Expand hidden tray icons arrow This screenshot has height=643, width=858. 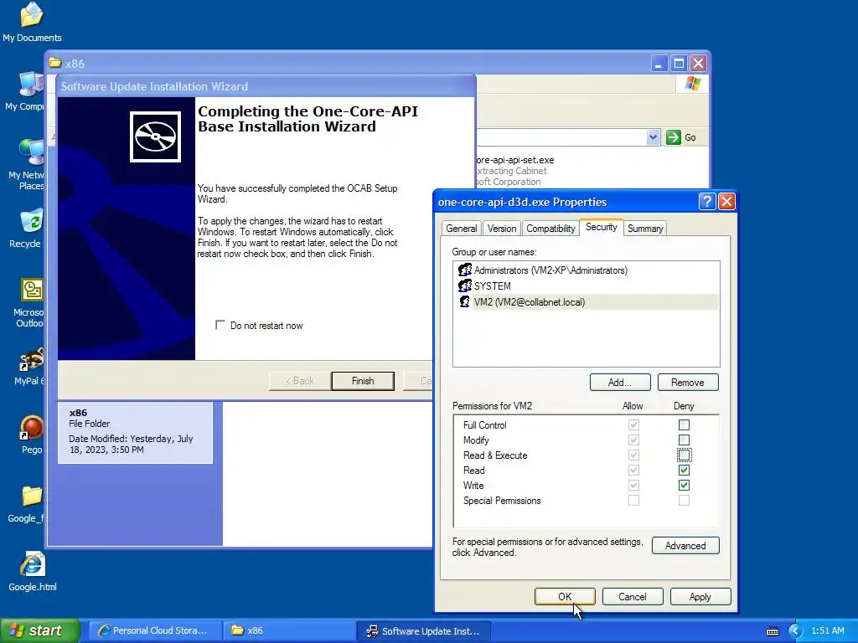pos(795,631)
